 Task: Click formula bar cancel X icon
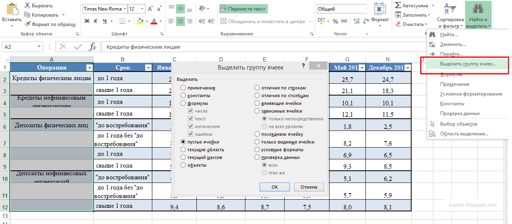(63, 47)
